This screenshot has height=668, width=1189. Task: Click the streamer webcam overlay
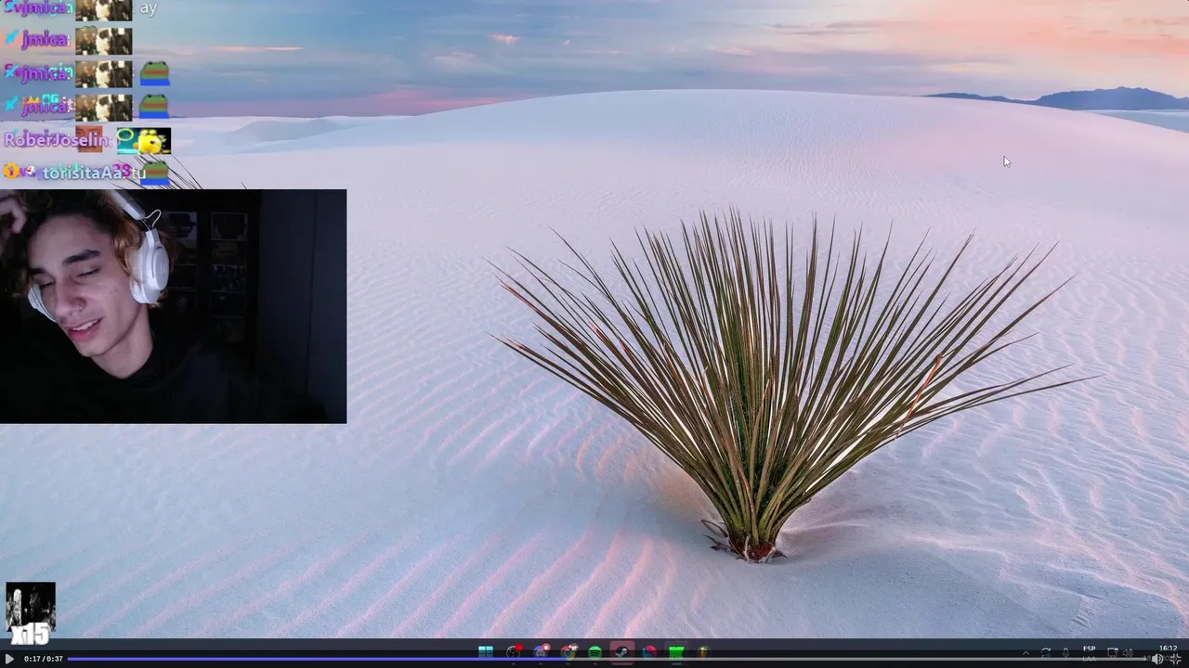[173, 306]
